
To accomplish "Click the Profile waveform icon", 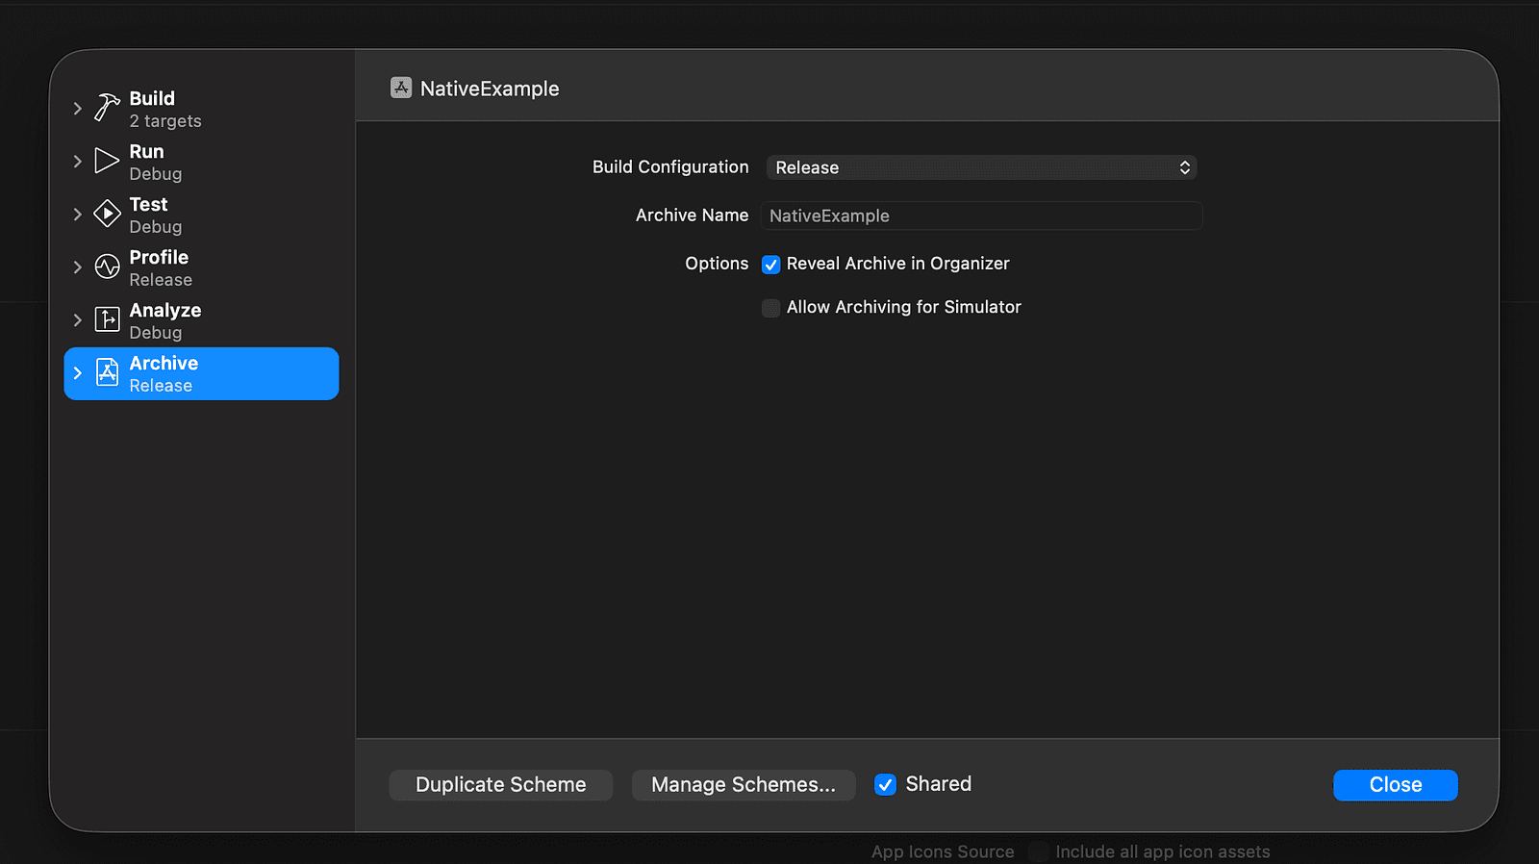I will 107,267.
